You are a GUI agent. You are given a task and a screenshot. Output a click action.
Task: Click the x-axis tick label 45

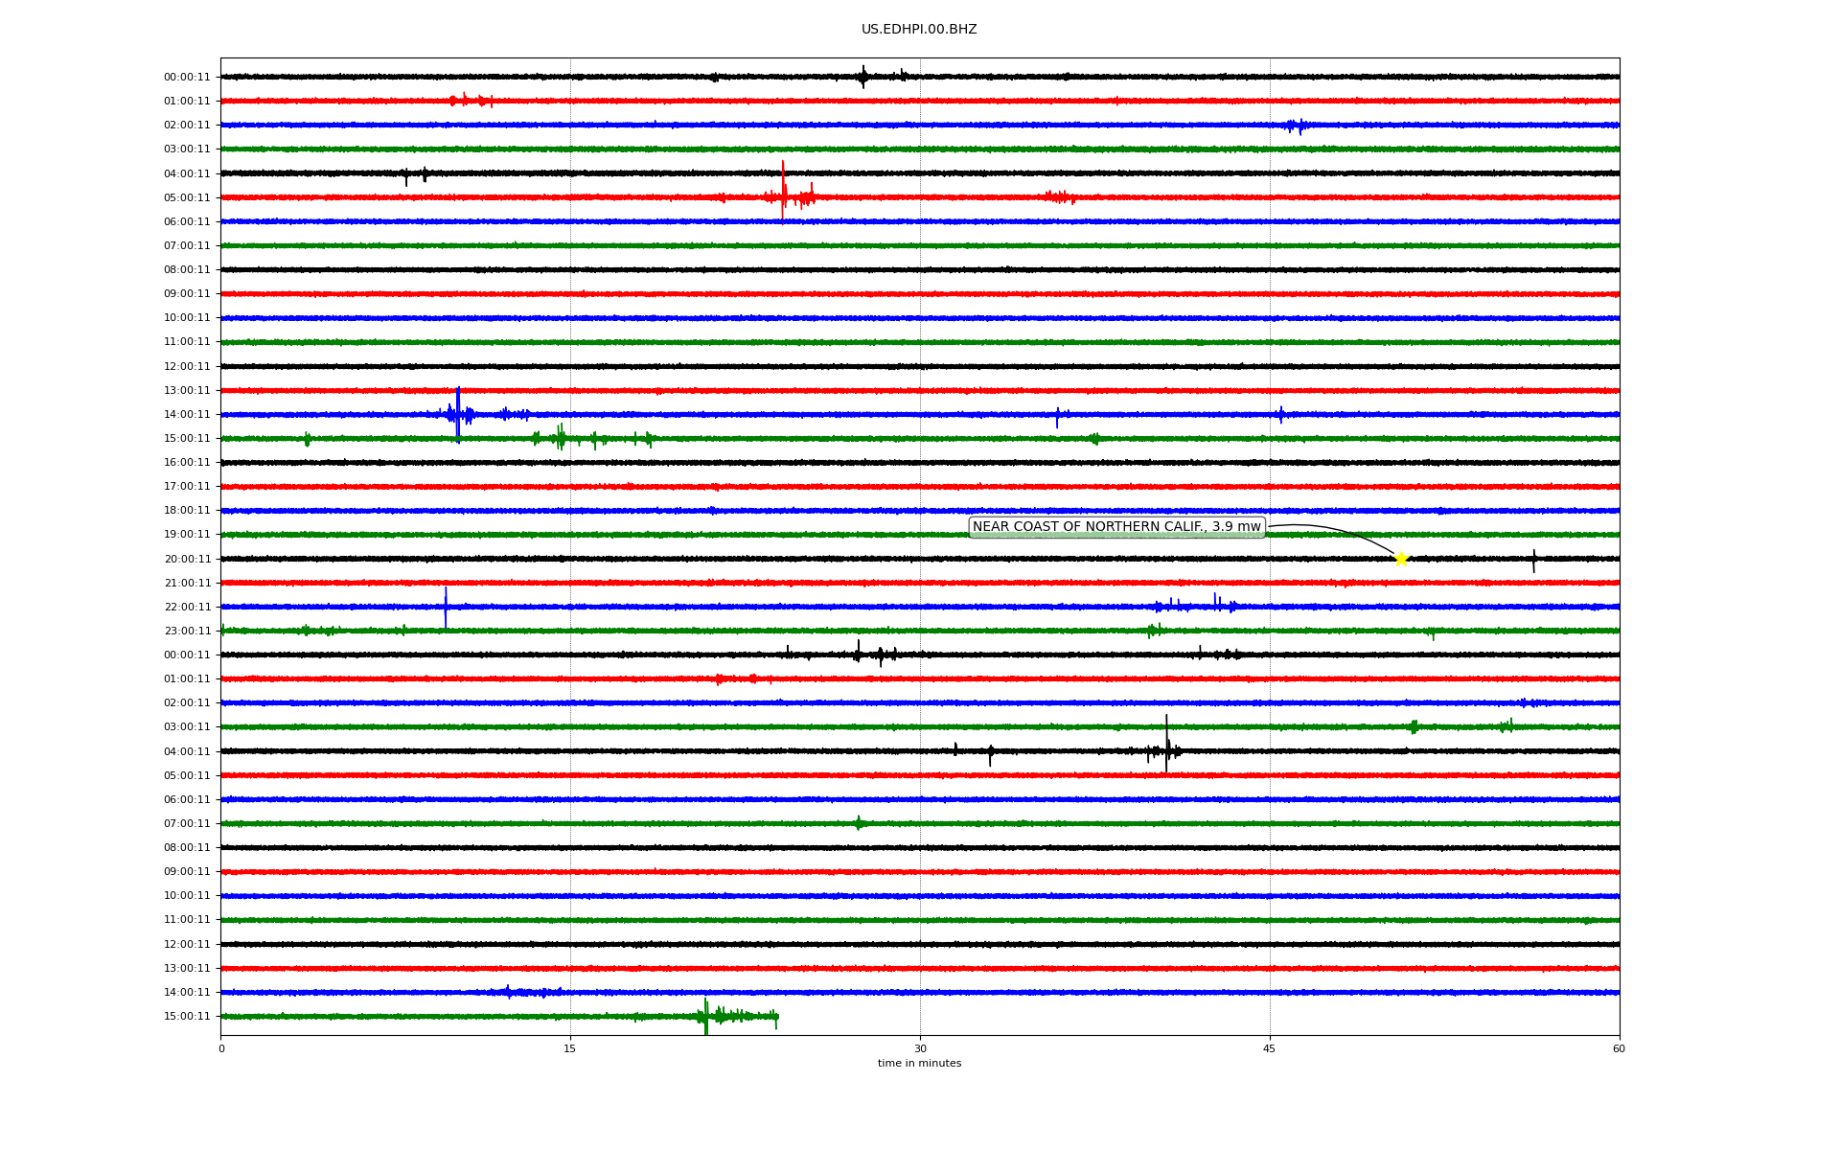pyautogui.click(x=1270, y=1048)
